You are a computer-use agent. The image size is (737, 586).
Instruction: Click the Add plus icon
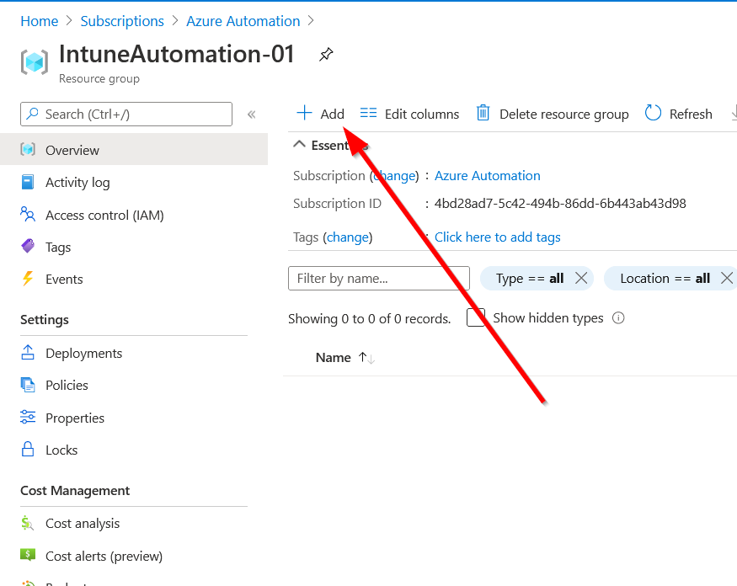pos(304,114)
